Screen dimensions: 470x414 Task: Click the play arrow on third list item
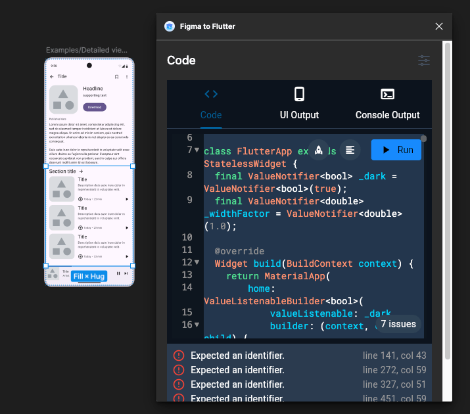point(127,257)
